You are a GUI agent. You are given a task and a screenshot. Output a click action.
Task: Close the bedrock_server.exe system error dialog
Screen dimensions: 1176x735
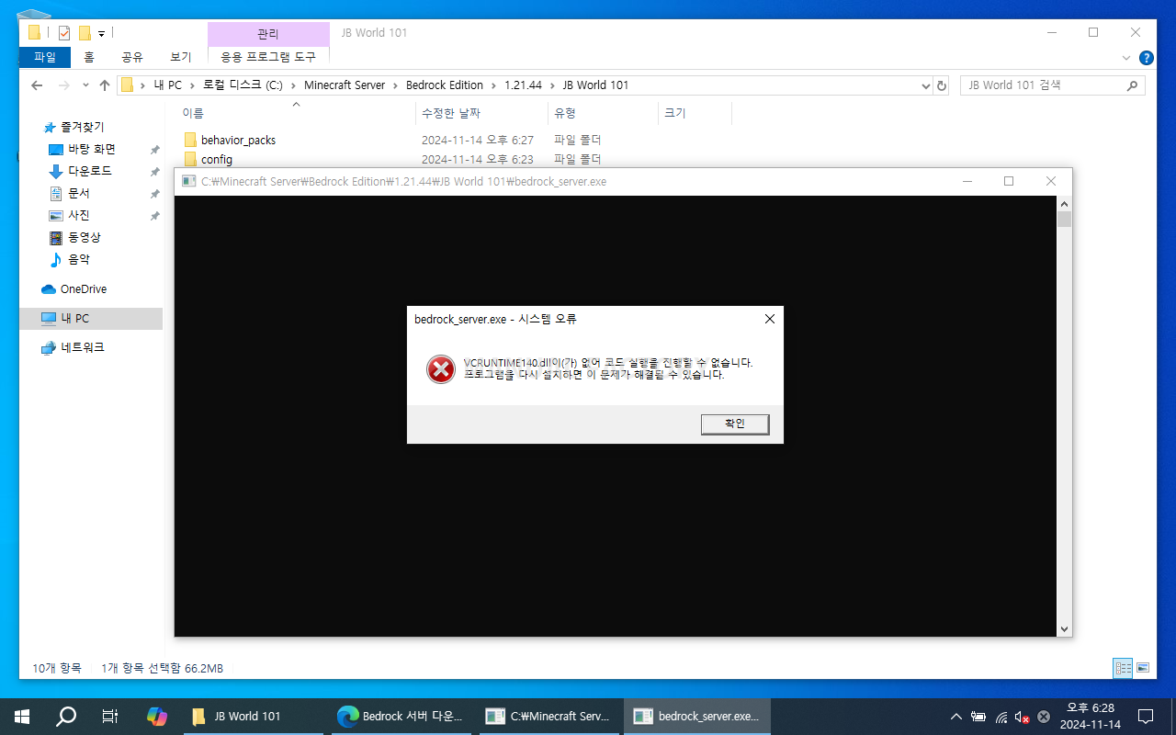tap(769, 319)
